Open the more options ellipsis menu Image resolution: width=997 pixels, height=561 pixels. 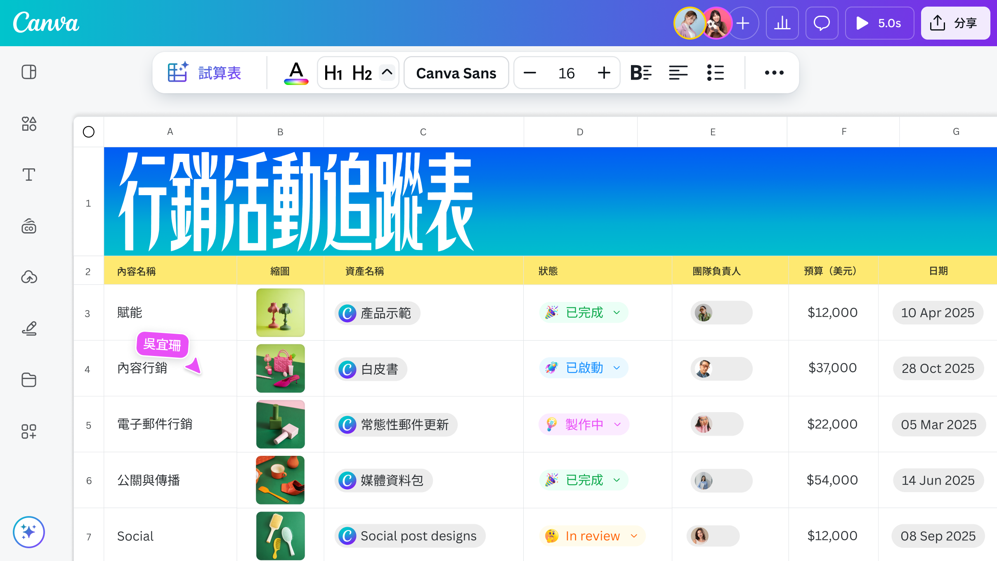pos(774,73)
